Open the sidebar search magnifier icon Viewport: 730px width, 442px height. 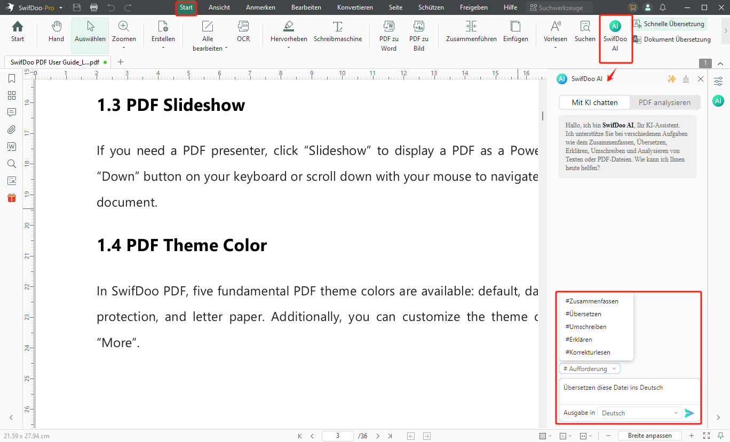click(x=12, y=164)
